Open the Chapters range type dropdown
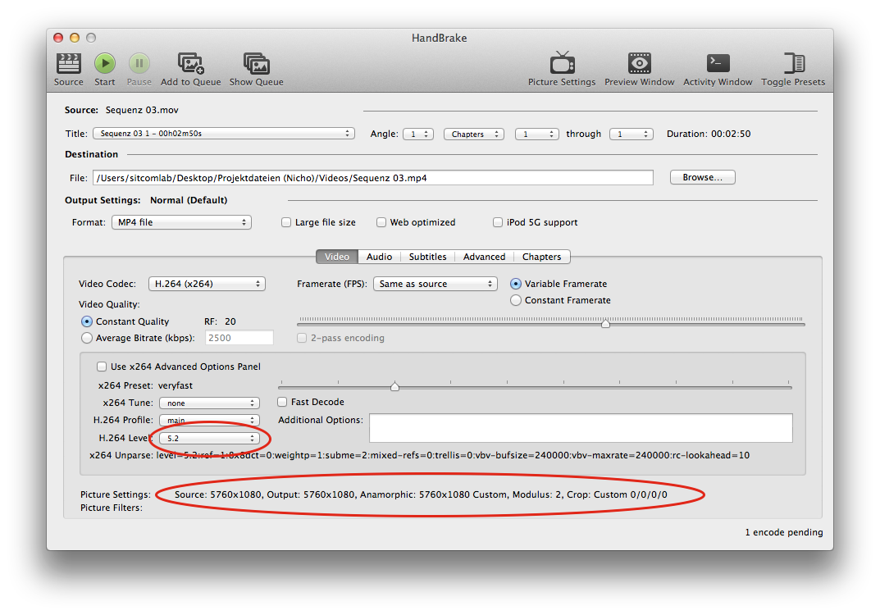Image resolution: width=880 pixels, height=615 pixels. pos(474,134)
